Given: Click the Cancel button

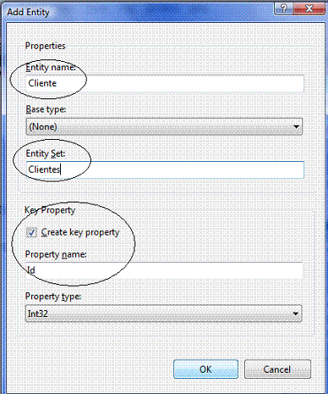Looking at the screenshot, I should pyautogui.click(x=277, y=369).
